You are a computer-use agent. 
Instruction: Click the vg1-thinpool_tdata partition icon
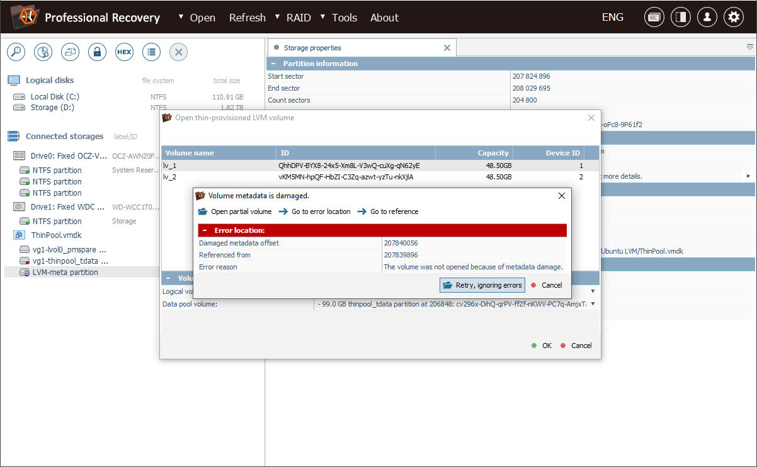coord(25,261)
